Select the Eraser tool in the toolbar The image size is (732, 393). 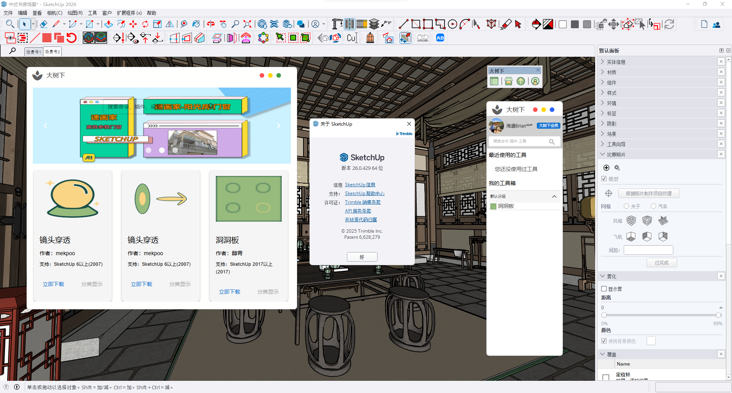click(43, 24)
